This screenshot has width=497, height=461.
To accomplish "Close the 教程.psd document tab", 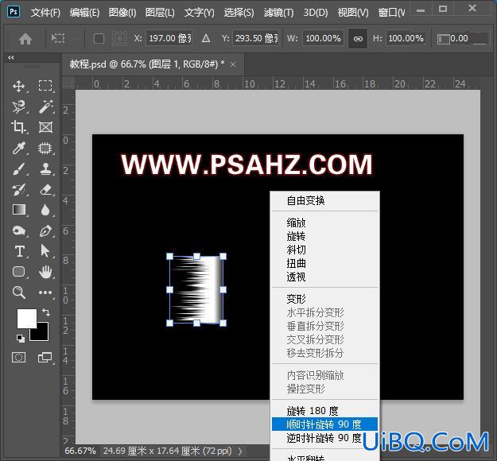I will (x=233, y=64).
